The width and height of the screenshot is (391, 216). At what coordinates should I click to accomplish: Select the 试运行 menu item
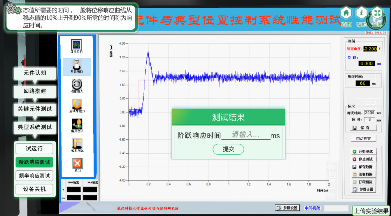coord(34,149)
